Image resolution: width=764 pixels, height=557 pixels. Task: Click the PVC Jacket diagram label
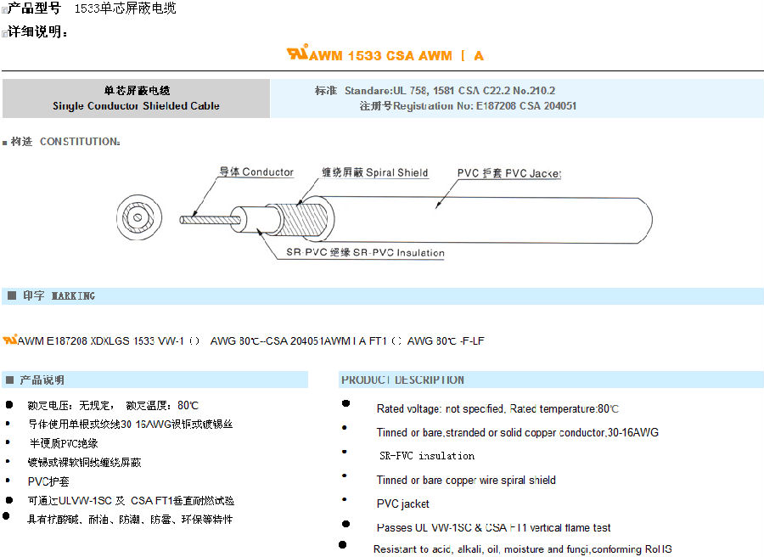tap(509, 173)
